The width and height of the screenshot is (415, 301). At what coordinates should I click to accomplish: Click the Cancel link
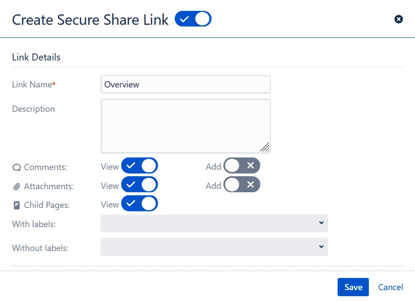point(390,287)
